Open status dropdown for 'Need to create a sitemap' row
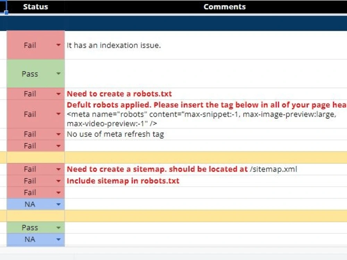347x260 pixels. (x=58, y=170)
